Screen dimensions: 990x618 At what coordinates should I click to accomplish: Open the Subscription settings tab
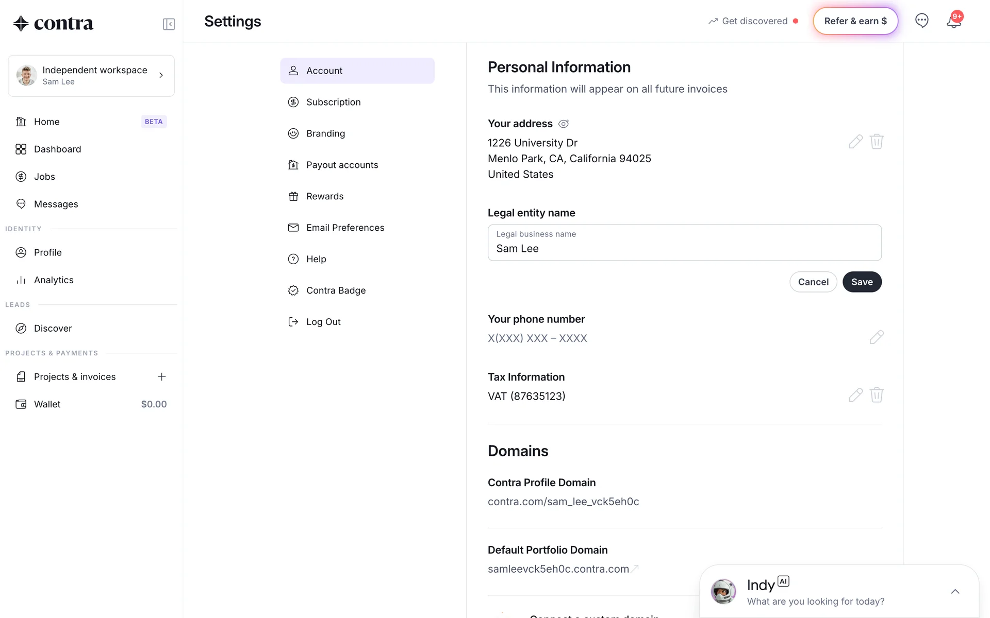[333, 102]
